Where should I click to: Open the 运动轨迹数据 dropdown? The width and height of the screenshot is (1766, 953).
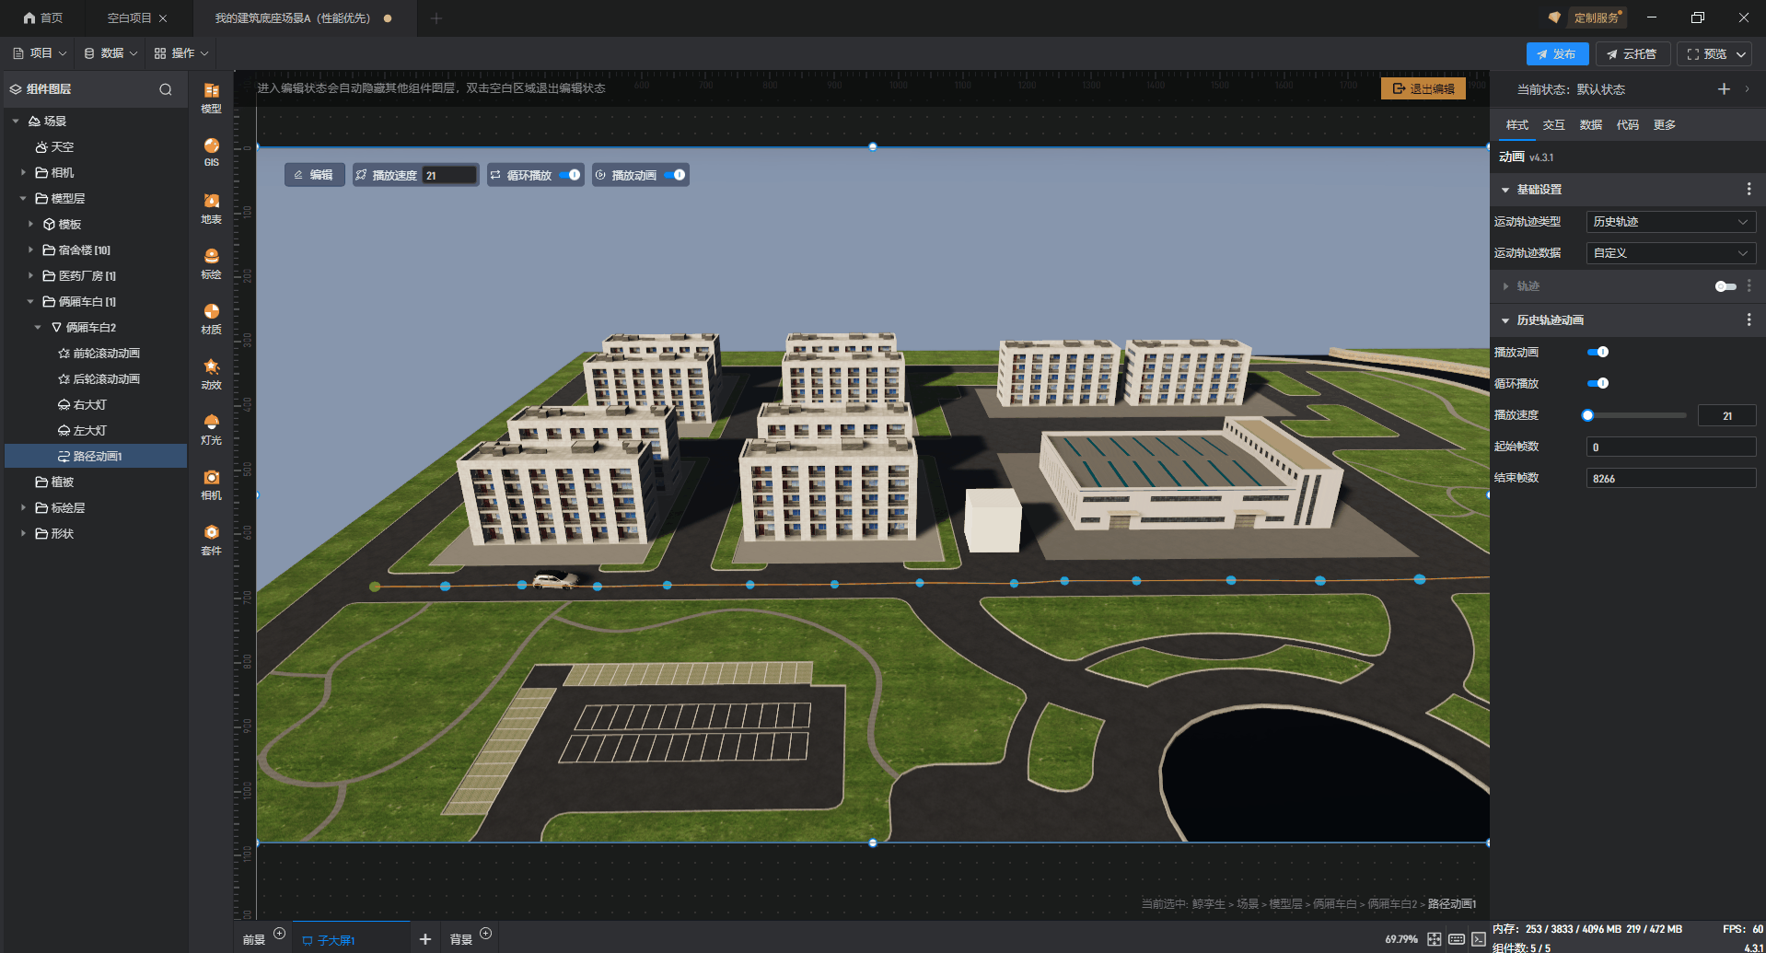click(1670, 253)
